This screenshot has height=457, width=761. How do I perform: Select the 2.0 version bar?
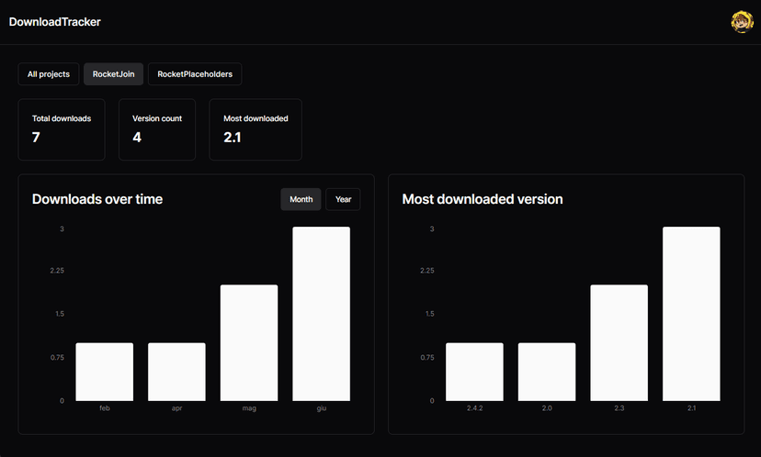pos(547,372)
